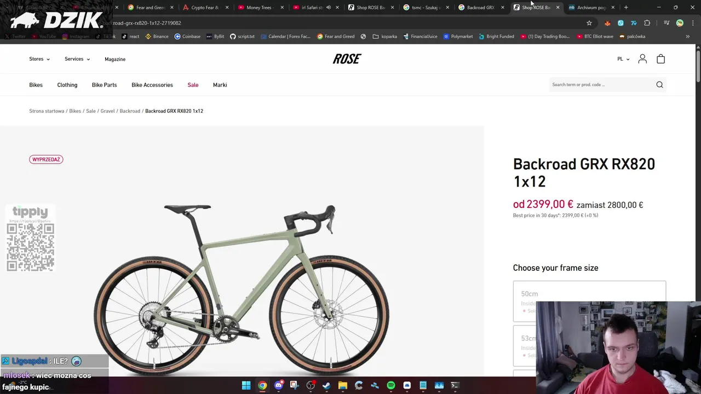Open the user account icon

[642, 59]
